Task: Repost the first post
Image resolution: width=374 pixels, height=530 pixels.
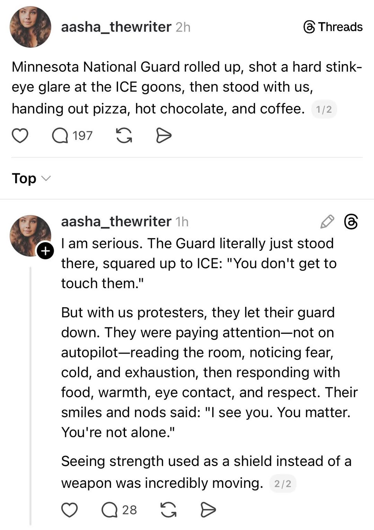Action: (x=124, y=136)
